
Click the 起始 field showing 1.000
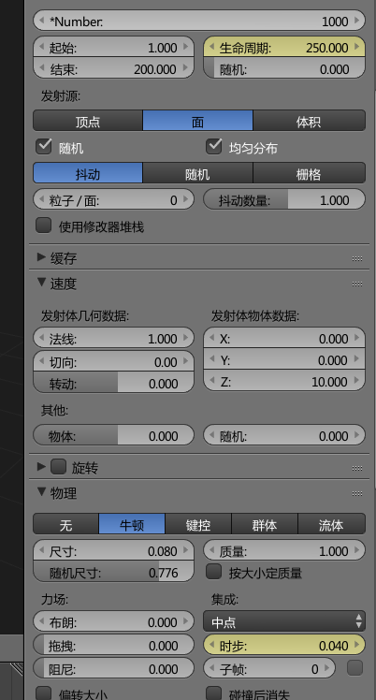(114, 47)
